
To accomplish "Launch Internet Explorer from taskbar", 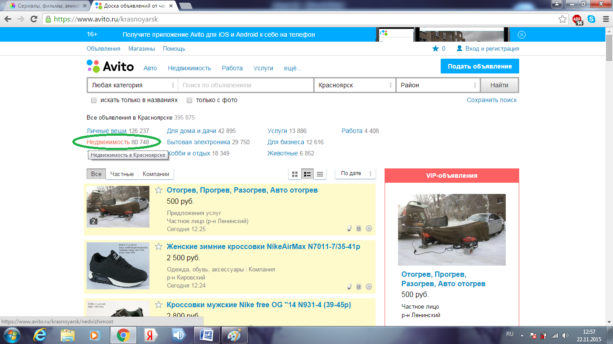I will click(x=40, y=335).
